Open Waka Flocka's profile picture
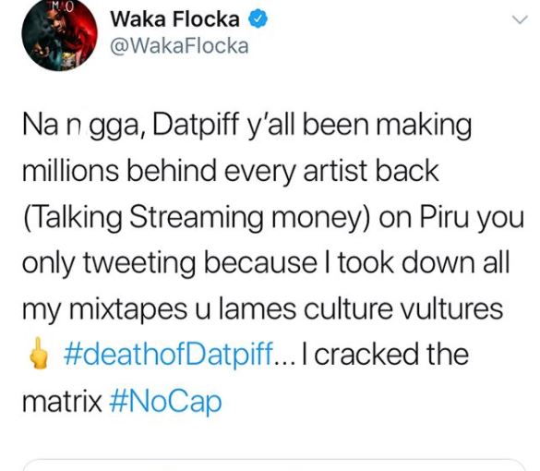 [x=60, y=34]
